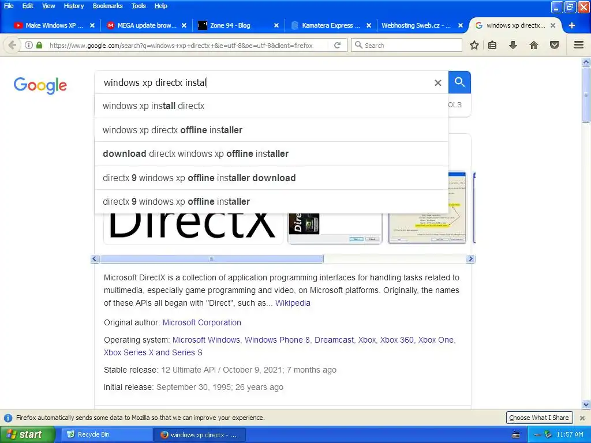This screenshot has width=591, height=443.
Task: Click the green padlock security icon
Action: (39, 45)
